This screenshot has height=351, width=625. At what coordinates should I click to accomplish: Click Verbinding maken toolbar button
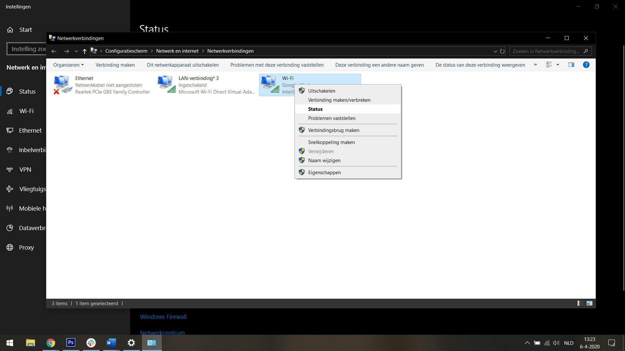point(115,65)
